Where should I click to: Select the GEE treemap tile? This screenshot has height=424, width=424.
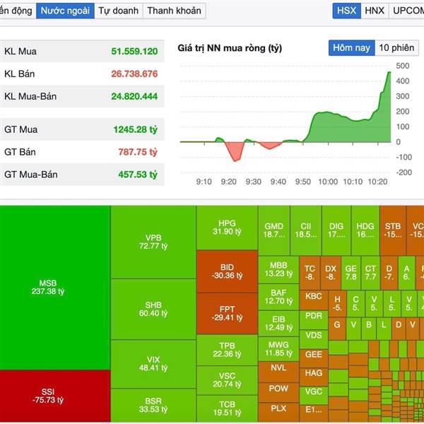[x=314, y=358]
